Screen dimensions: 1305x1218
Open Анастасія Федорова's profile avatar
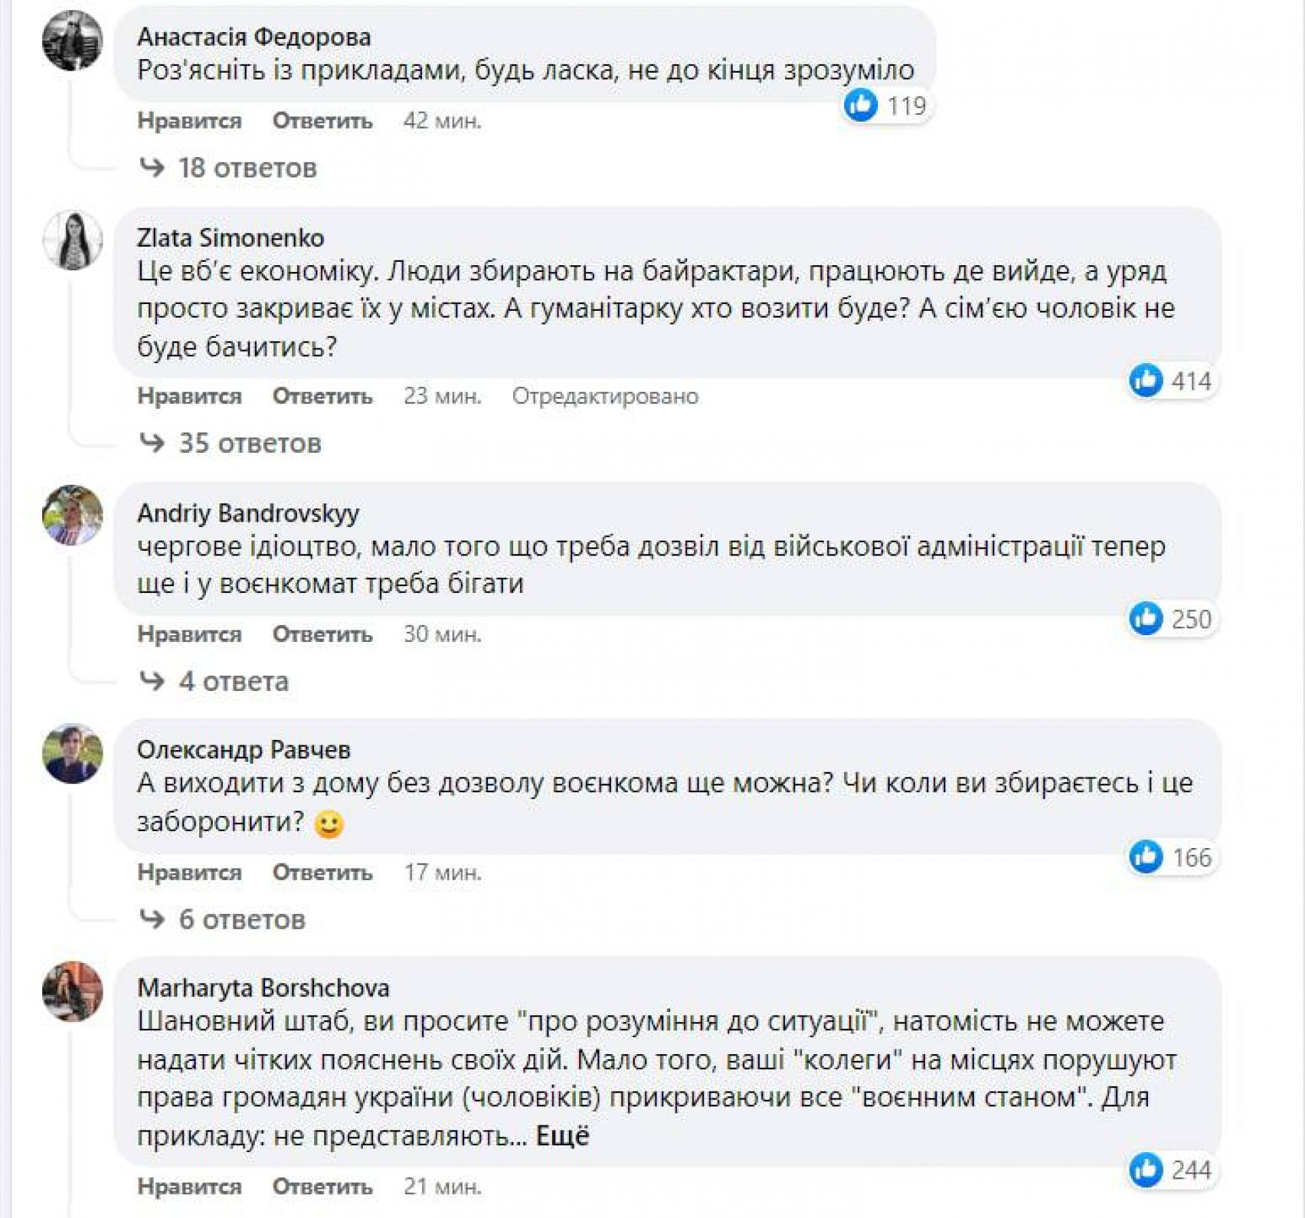pos(72,41)
